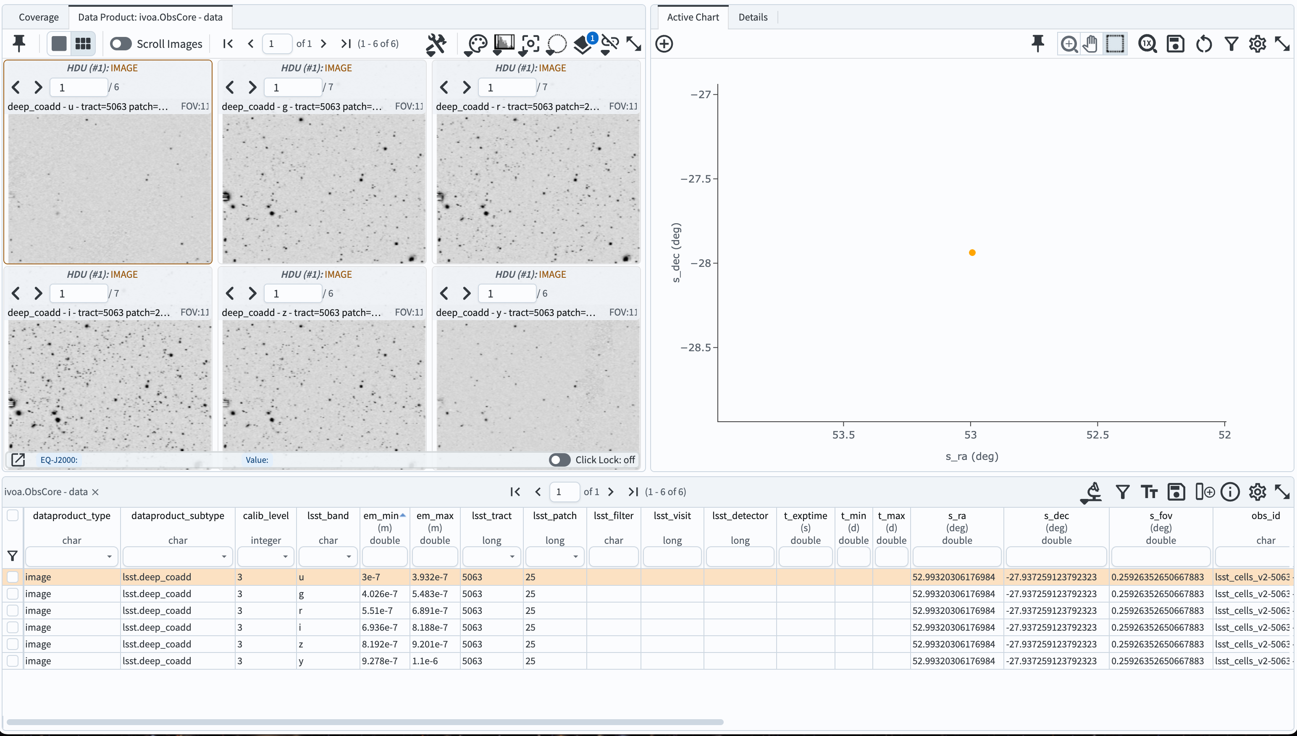The width and height of the screenshot is (1297, 736).
Task: Click the em_min filter input field
Action: click(x=384, y=557)
